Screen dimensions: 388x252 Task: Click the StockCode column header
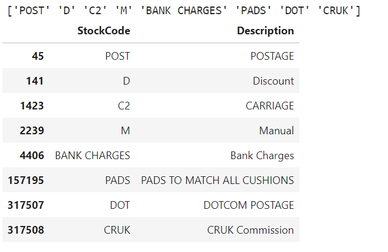(x=103, y=31)
